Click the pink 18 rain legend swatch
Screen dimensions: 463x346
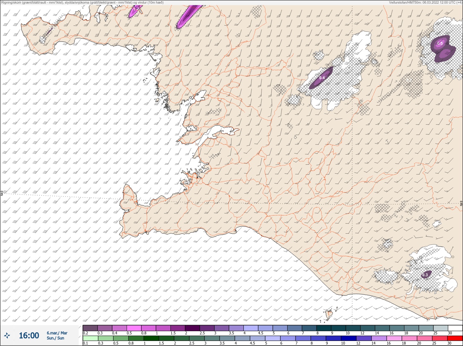coord(409,338)
